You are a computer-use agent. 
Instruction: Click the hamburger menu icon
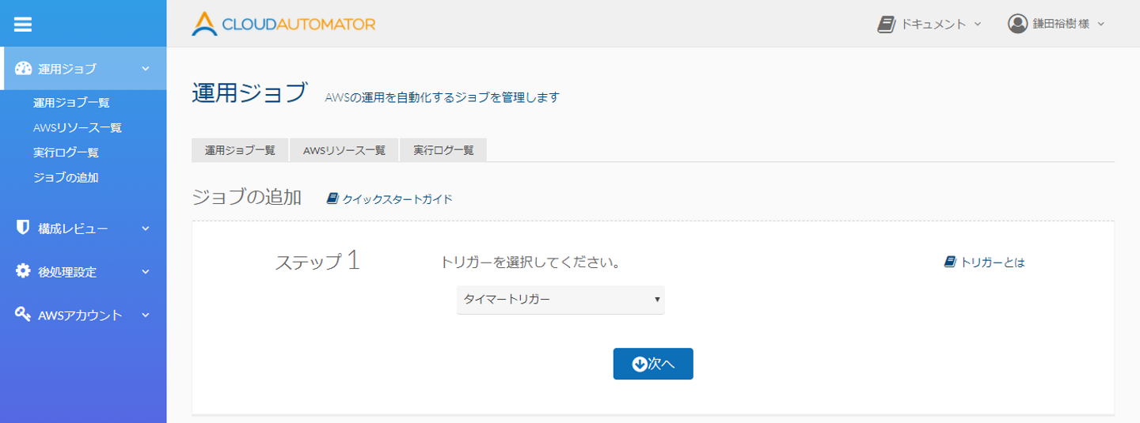click(23, 25)
